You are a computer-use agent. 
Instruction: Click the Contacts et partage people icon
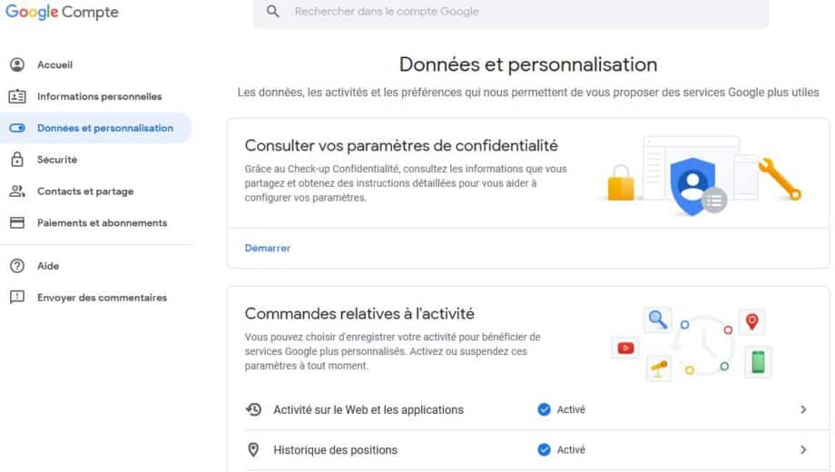click(x=17, y=192)
